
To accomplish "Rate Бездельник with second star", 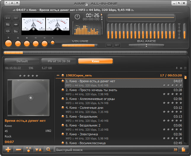I will click(x=168, y=121).
